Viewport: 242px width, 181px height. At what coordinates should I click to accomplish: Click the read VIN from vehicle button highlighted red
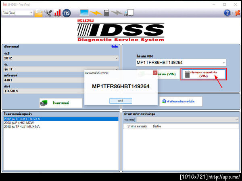204,74
